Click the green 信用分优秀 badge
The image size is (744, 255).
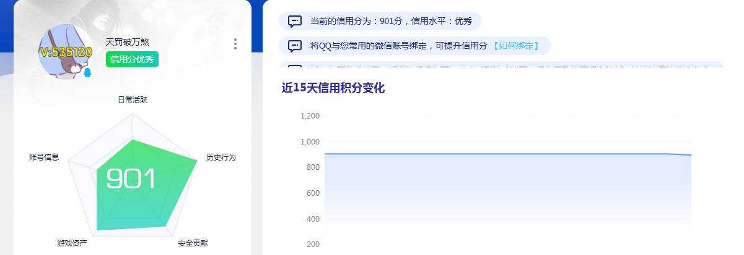click(133, 59)
